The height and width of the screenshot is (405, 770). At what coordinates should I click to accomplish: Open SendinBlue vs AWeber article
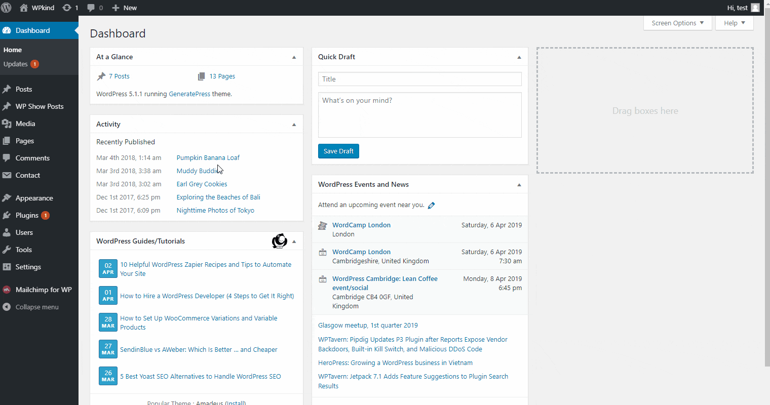[199, 350]
